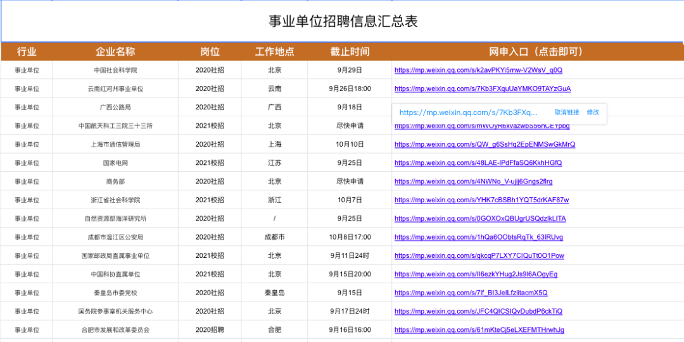Select the slash location cell for 自然资源部海洋研究所
Viewport: 684px width, 342px height.
tap(274, 218)
